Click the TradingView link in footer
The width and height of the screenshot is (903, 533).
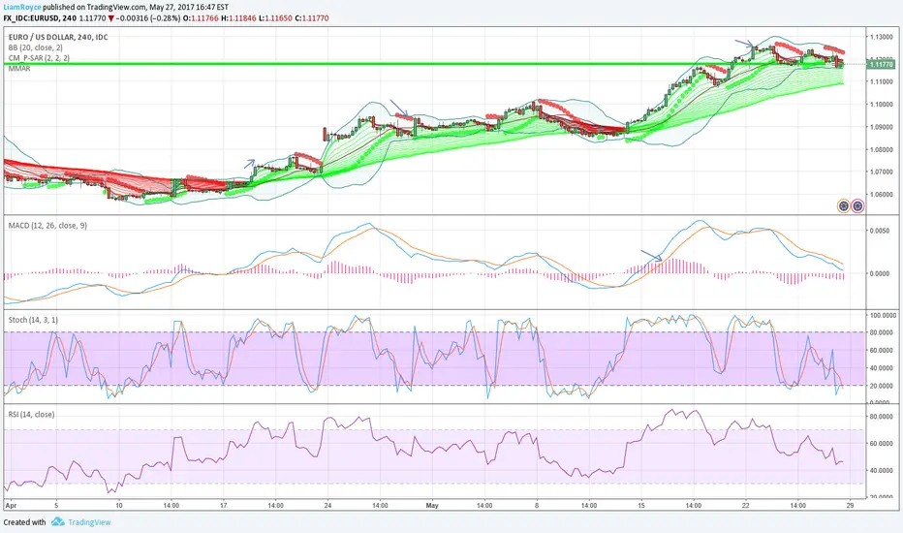[89, 522]
